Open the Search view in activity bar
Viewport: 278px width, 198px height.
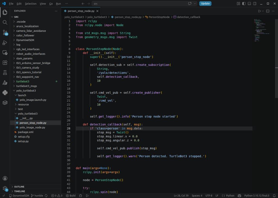coord(5,22)
